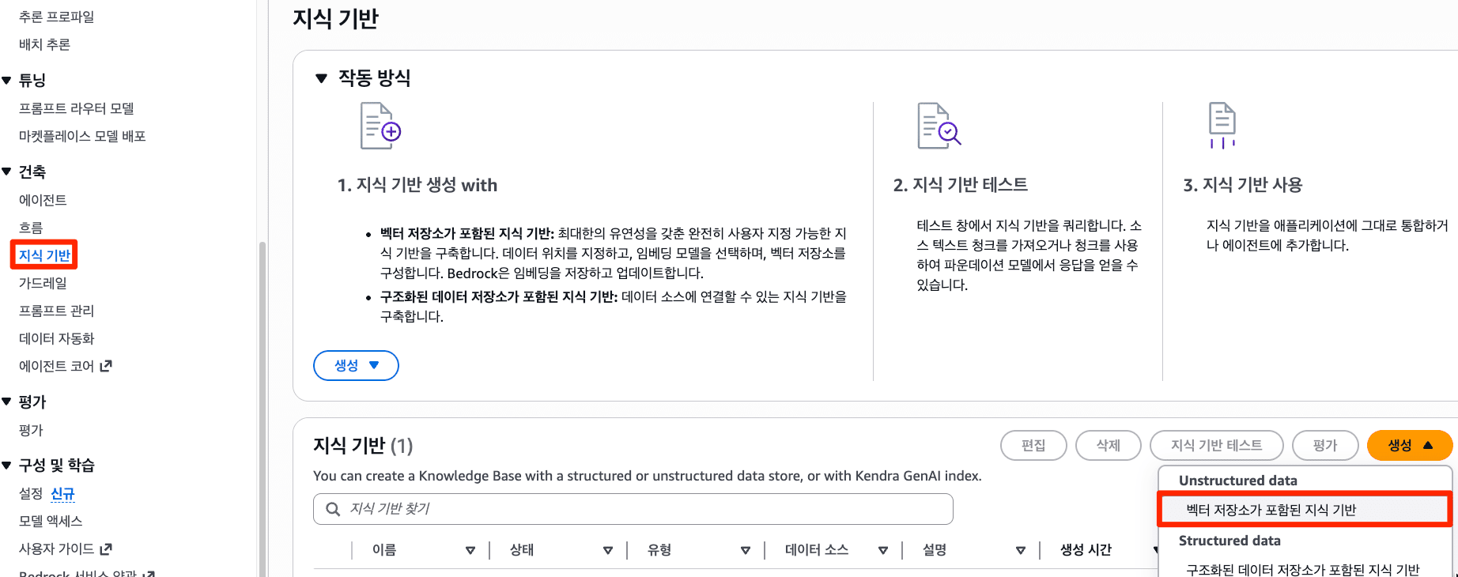Sort by 유형 column arrow

click(x=746, y=550)
